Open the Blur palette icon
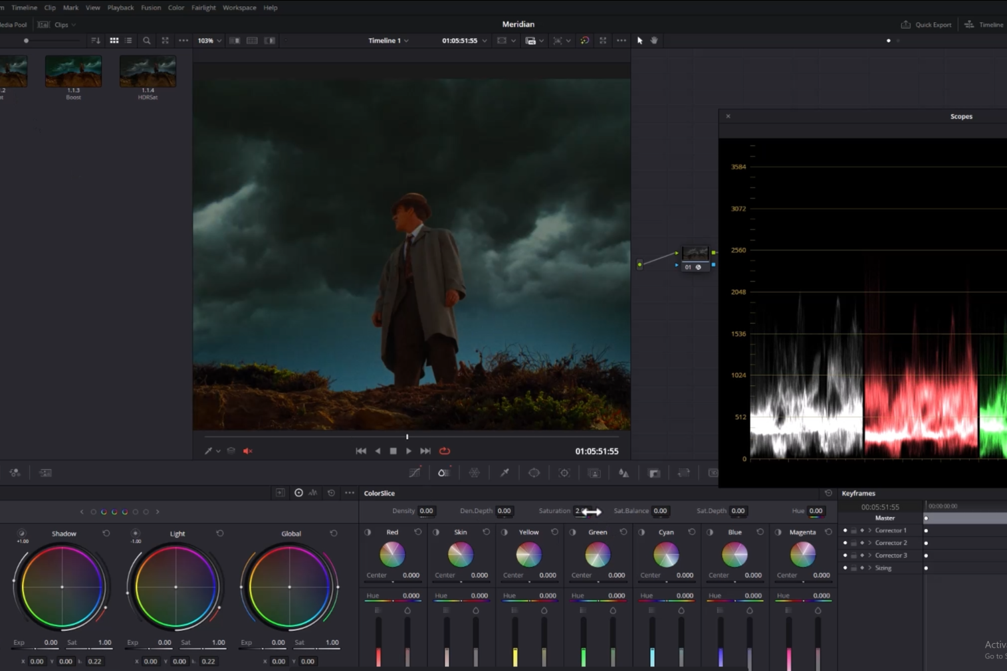This screenshot has height=671, width=1007. (x=623, y=472)
